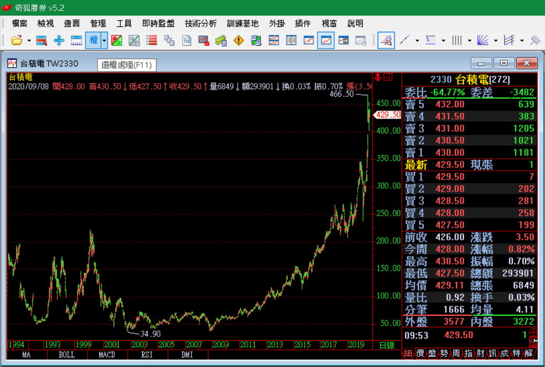
Task: Click the red stacked list lines icon
Action: pyautogui.click(x=152, y=40)
